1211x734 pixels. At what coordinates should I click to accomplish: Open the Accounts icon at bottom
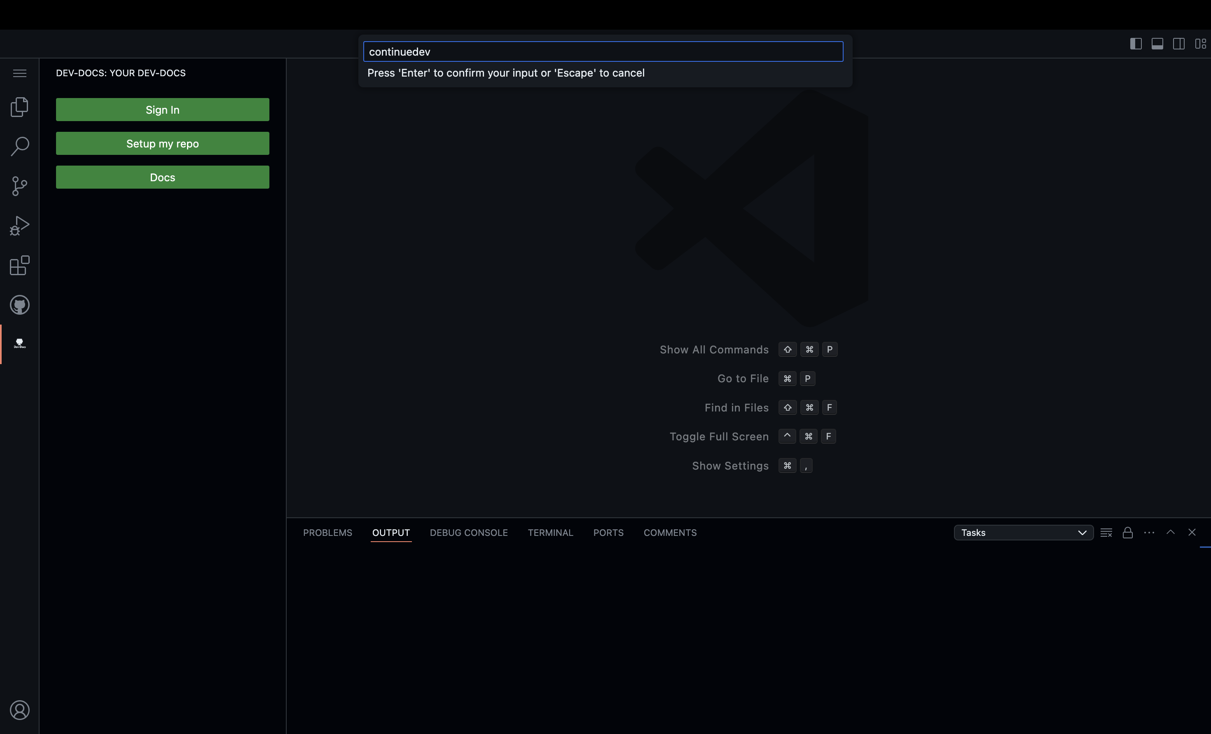pyautogui.click(x=20, y=710)
